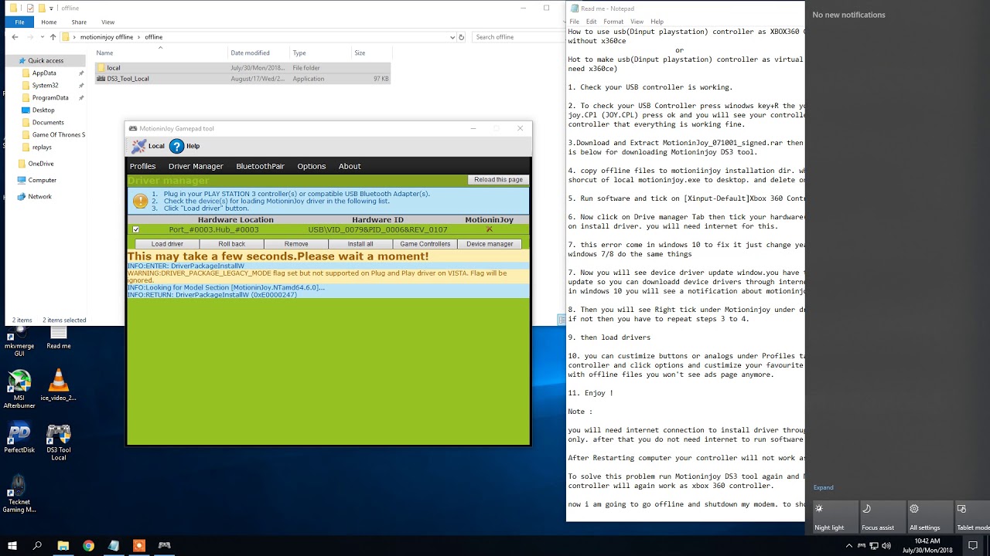Image resolution: width=990 pixels, height=556 pixels.
Task: Open View tab in Explorer ribbon
Action: pyautogui.click(x=108, y=22)
